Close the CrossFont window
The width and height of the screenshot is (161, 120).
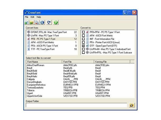(134, 13)
